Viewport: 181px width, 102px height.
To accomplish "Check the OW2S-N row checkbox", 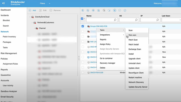I will 83,62.
